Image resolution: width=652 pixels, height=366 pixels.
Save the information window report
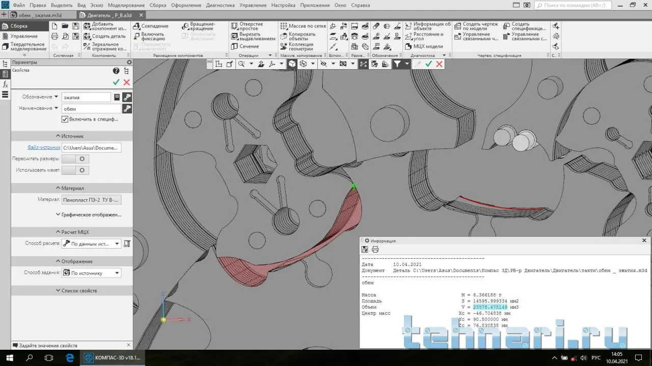(365, 250)
